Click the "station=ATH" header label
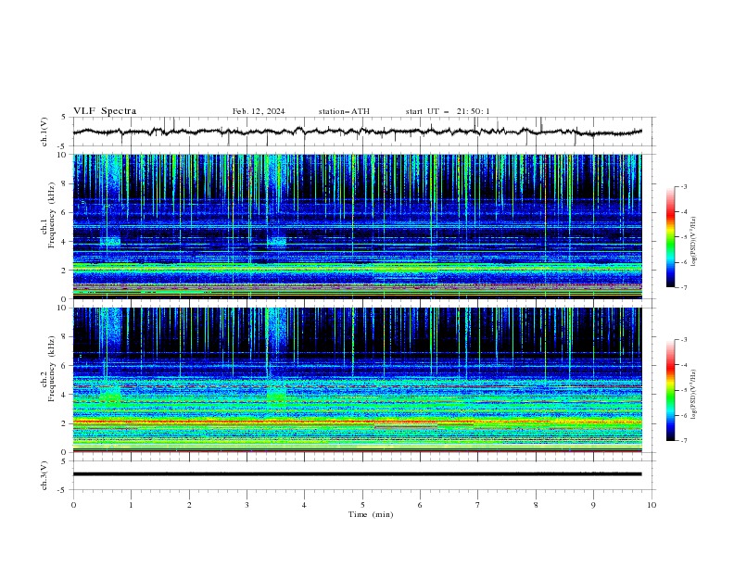 (344, 111)
